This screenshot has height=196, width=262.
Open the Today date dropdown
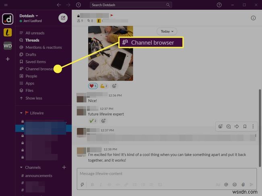point(167,31)
